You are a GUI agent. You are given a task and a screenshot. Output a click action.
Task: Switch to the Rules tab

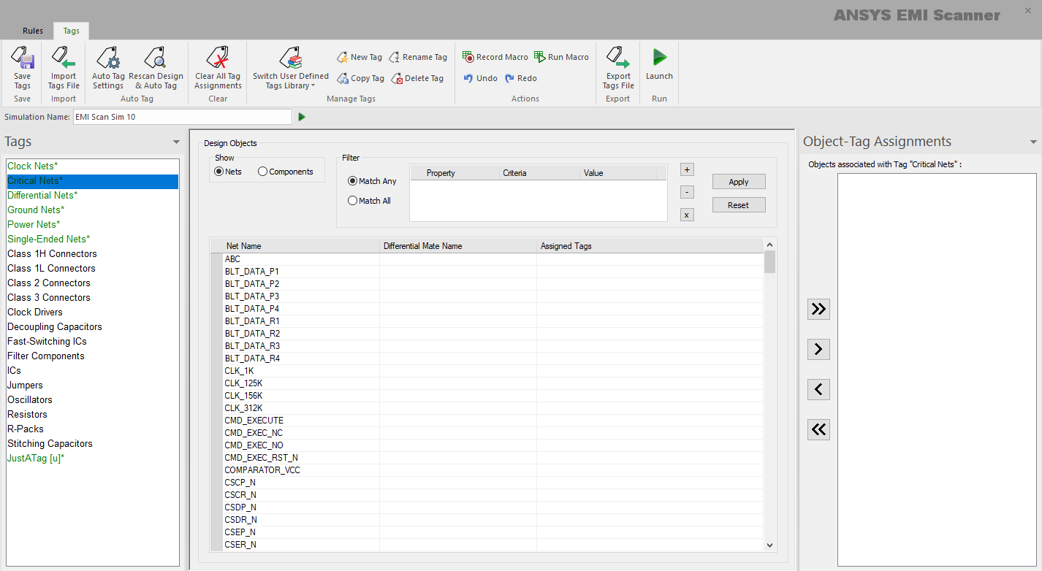[x=33, y=31]
